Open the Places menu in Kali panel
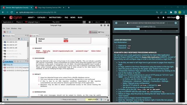This screenshot has width=187, height=105. [x=19, y=22]
